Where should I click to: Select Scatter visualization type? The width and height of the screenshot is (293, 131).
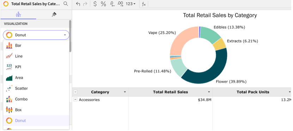pyautogui.click(x=36, y=88)
